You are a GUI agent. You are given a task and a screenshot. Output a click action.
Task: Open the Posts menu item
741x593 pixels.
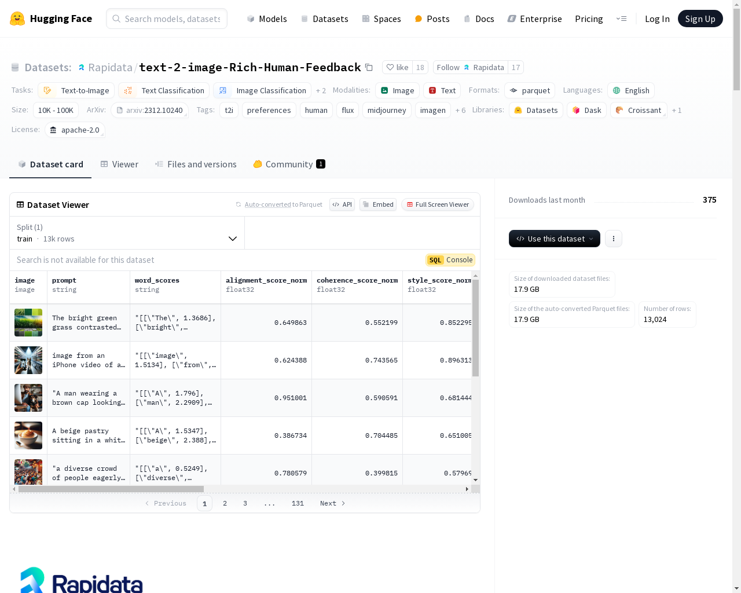click(432, 19)
